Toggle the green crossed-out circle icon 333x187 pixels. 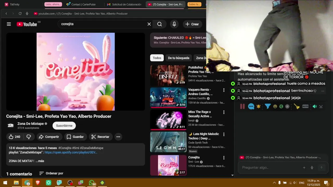pyautogui.click(x=281, y=106)
